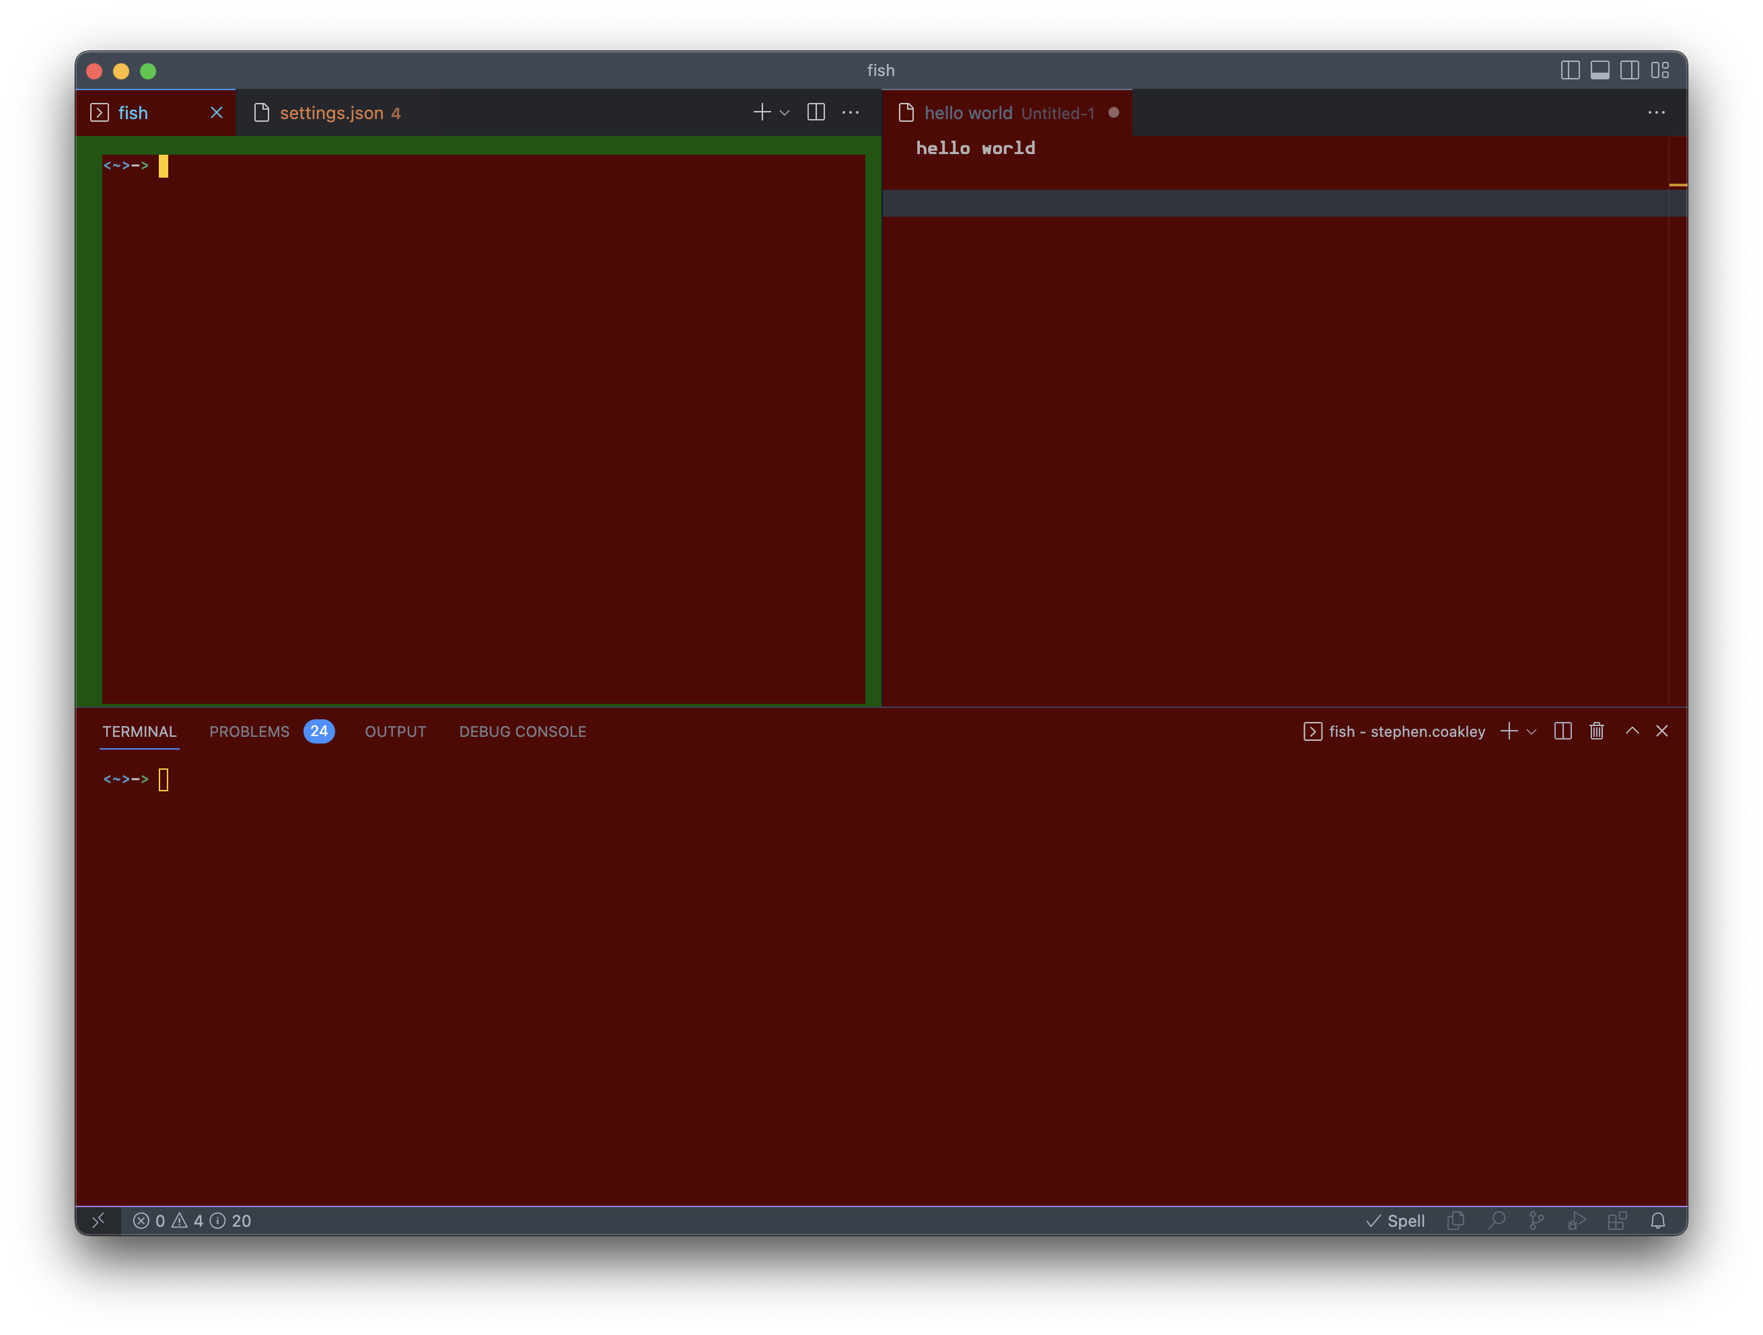
Task: Open Search from the status bar
Action: click(1497, 1220)
